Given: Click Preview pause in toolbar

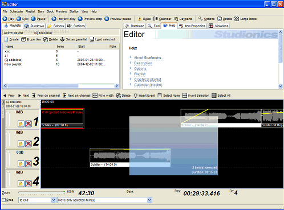Looking at the screenshot, I should pyautogui.click(x=117, y=19).
